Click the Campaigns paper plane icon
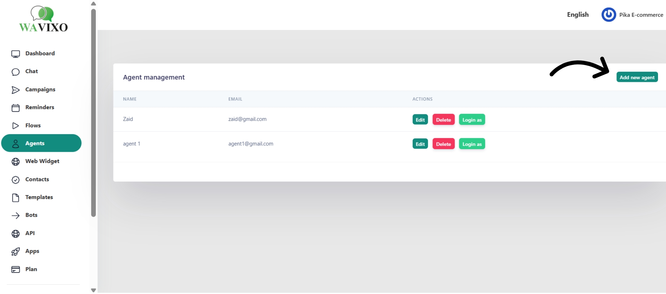Image resolution: width=666 pixels, height=294 pixels. coord(16,90)
